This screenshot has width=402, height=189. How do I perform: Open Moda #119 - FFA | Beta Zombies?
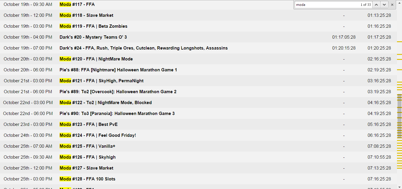pyautogui.click(x=93, y=26)
